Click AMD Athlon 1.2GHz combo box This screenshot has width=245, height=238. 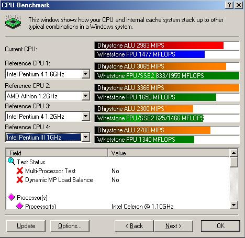[48, 96]
